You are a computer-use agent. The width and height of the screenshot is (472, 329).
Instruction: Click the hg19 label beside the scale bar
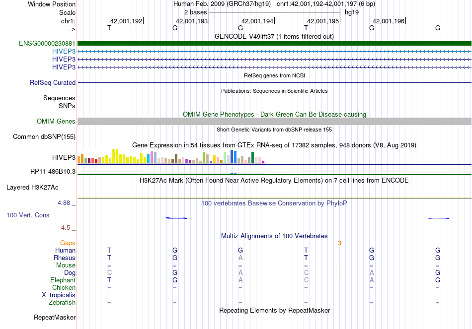[x=352, y=12]
